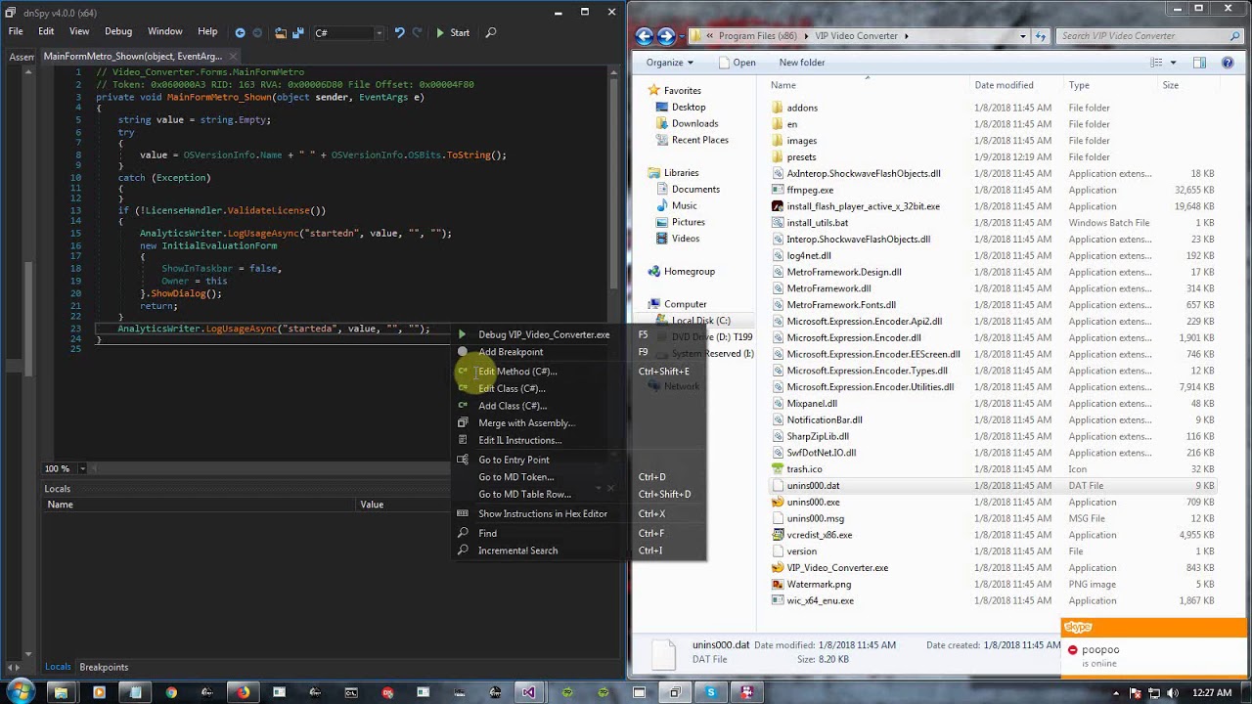Open the Help menu in dnSpy
Viewport: 1252px width, 704px height.
[x=207, y=31]
